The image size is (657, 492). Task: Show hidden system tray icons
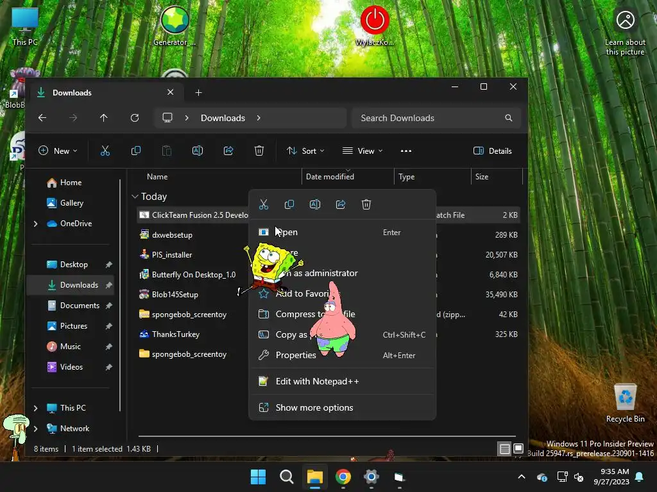point(522,477)
